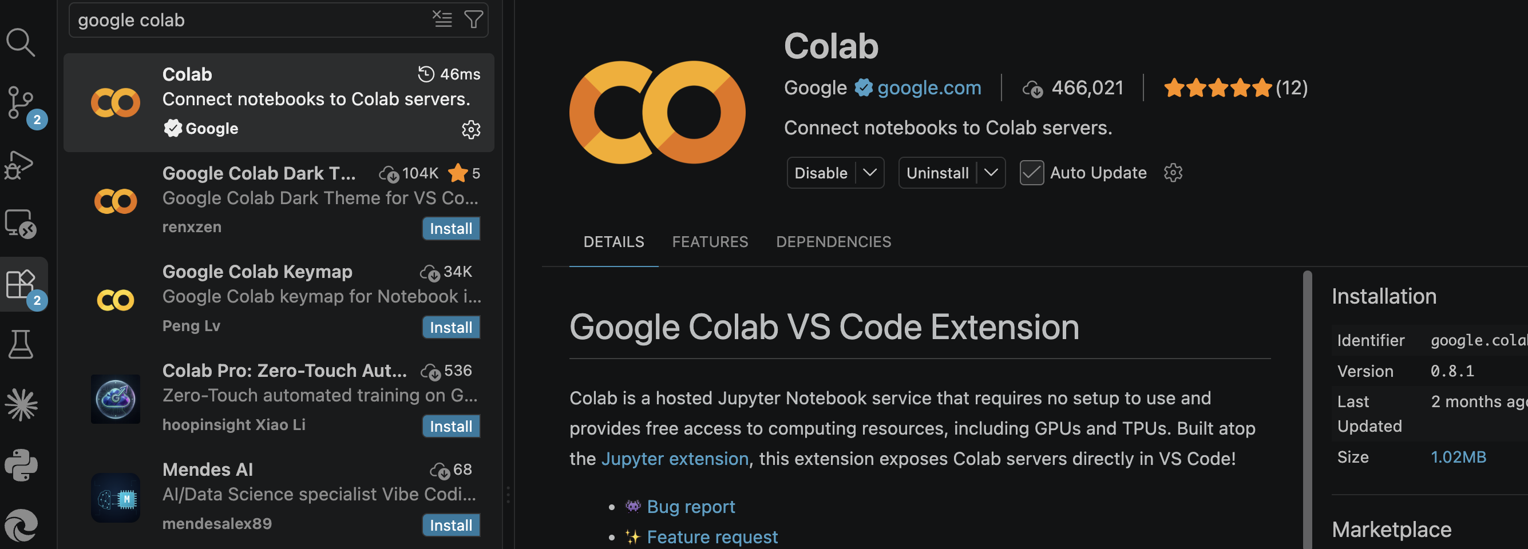Click verified publisher badge beside google.com
This screenshot has width=1528, height=549.
coord(864,87)
